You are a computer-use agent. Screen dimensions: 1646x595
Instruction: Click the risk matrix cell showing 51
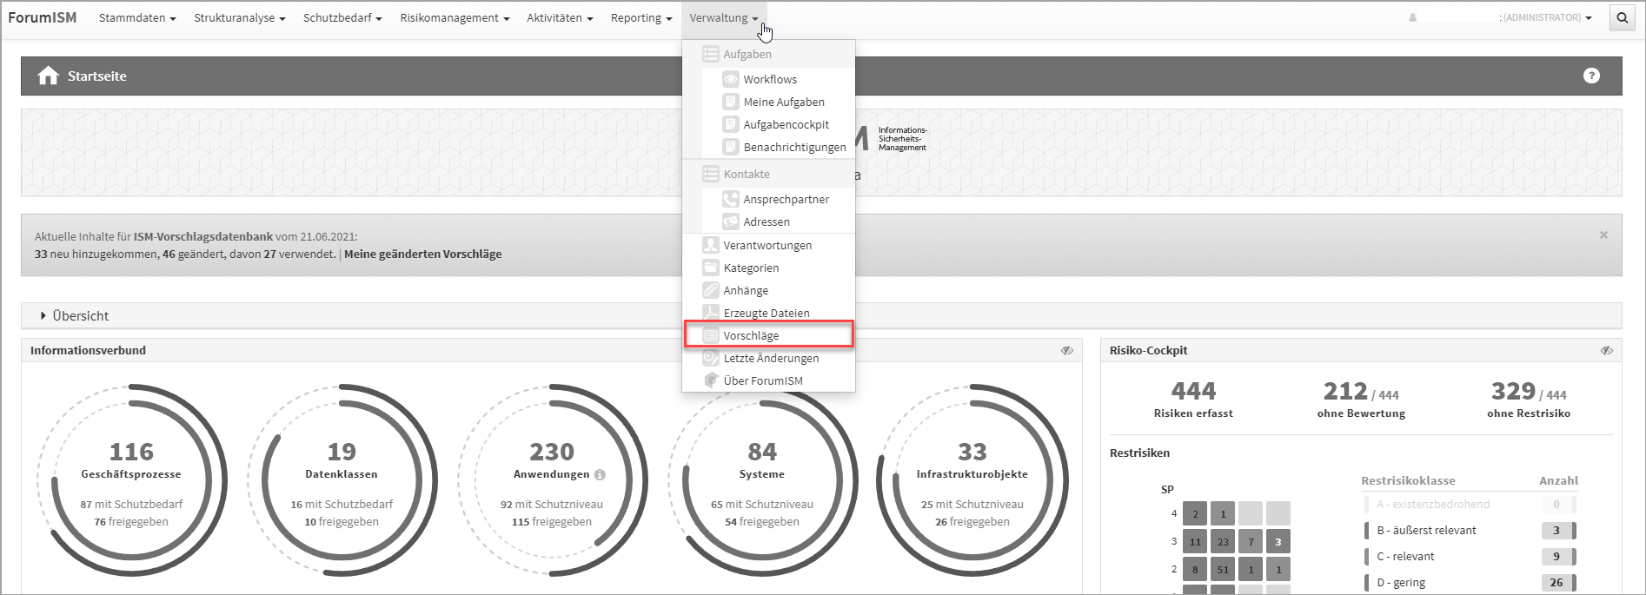tap(1223, 570)
